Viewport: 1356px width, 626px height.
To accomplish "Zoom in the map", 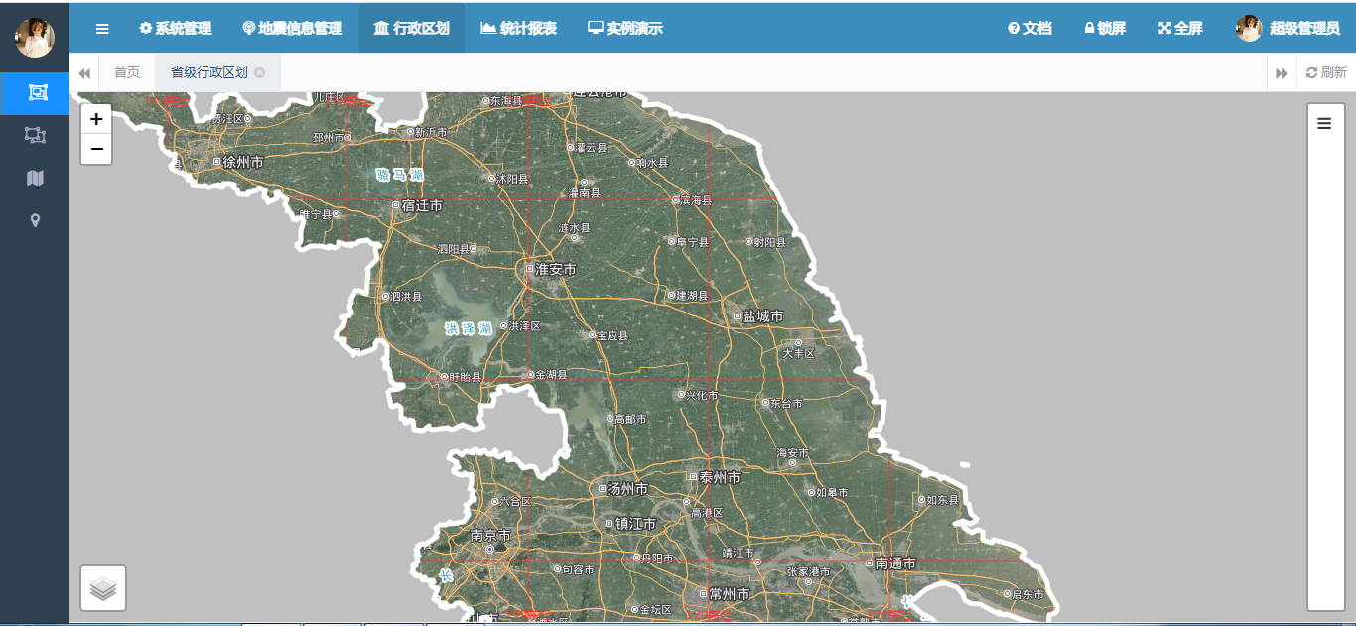I will click(96, 119).
